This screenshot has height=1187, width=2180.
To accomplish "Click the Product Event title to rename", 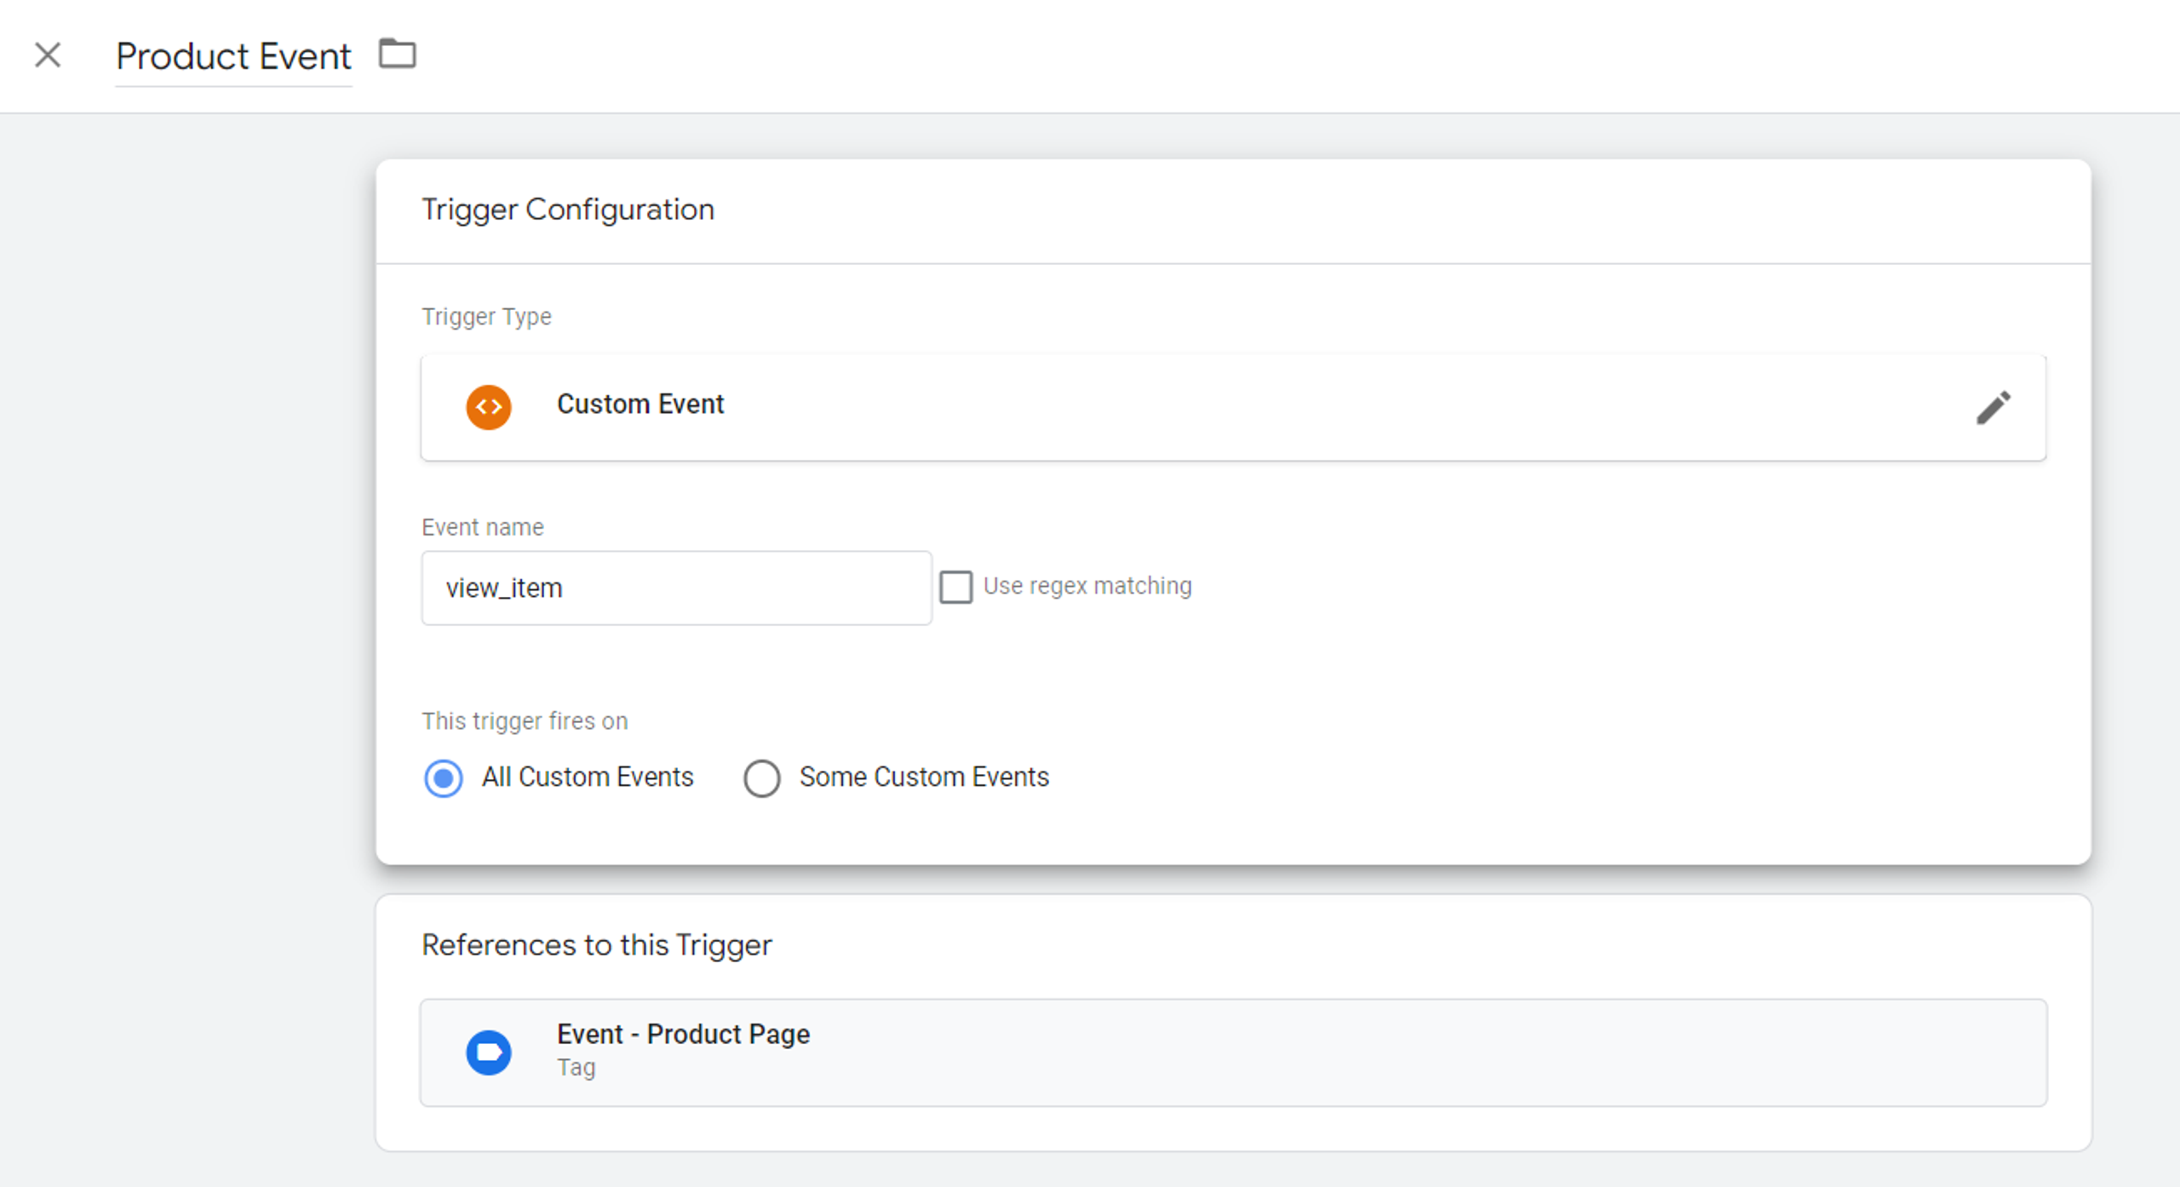I will click(x=233, y=57).
